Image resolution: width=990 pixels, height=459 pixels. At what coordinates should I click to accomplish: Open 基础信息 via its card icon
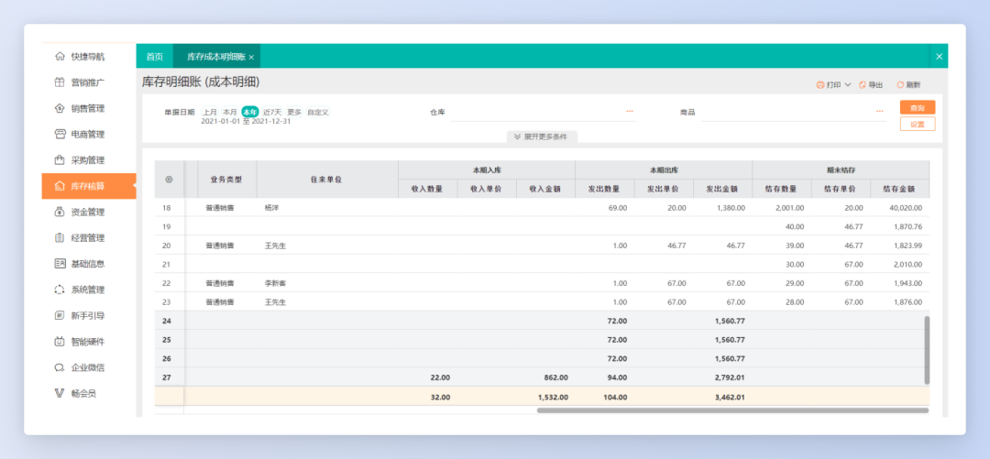pos(60,263)
